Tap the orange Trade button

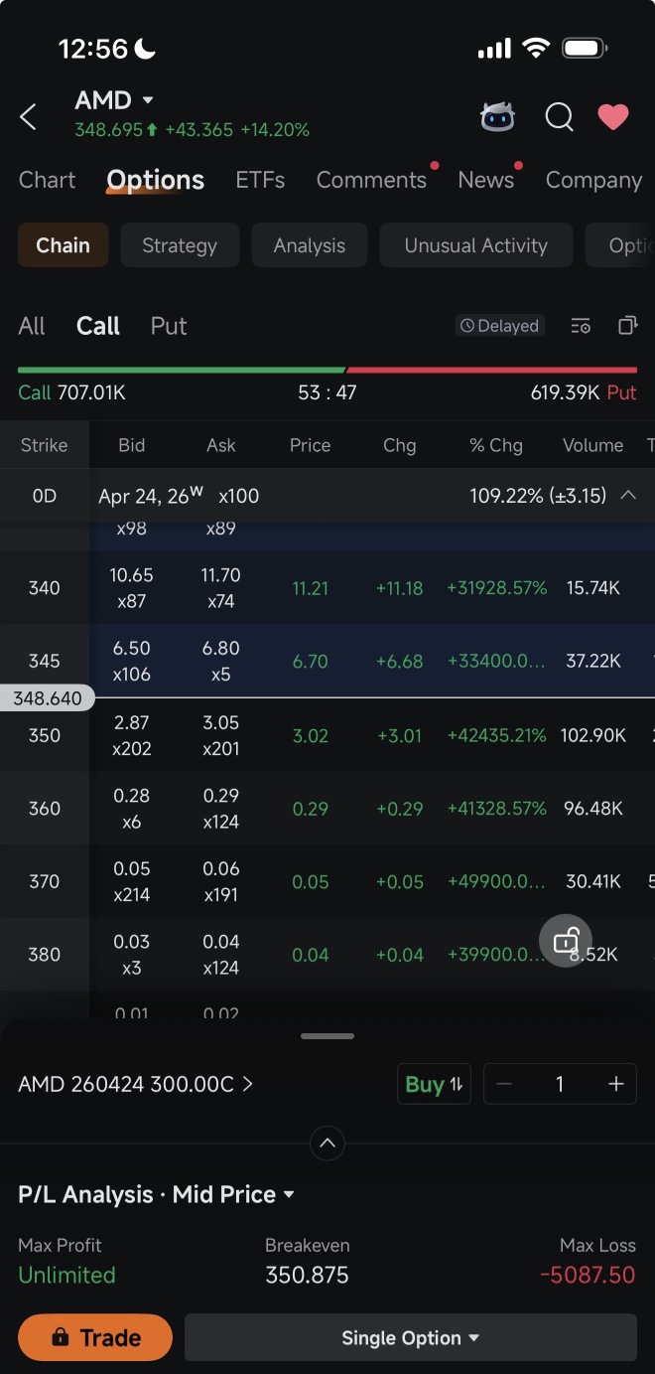coord(95,1337)
